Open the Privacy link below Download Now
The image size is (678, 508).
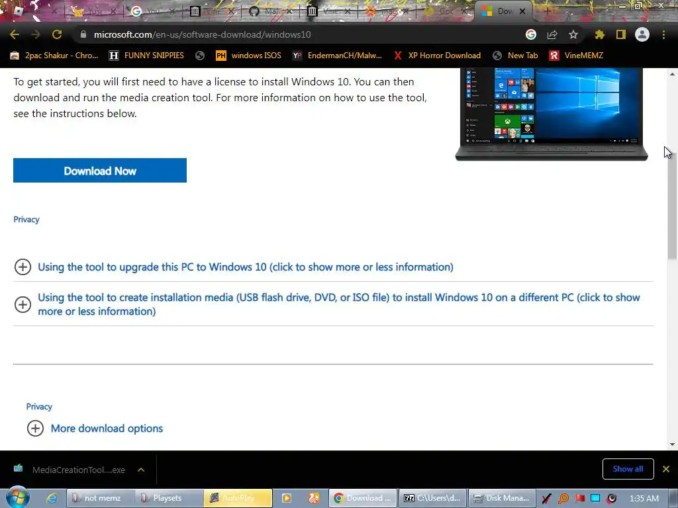(x=26, y=220)
